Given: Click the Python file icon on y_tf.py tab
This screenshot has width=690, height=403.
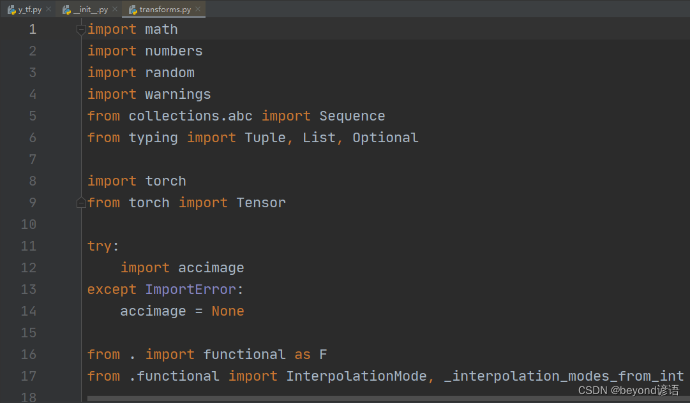Looking at the screenshot, I should pyautogui.click(x=11, y=10).
